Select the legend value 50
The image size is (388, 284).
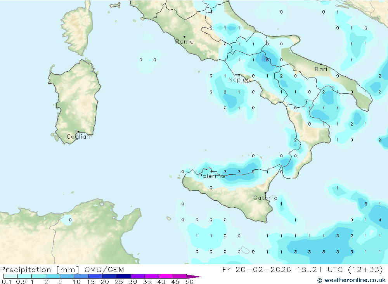[190, 282]
